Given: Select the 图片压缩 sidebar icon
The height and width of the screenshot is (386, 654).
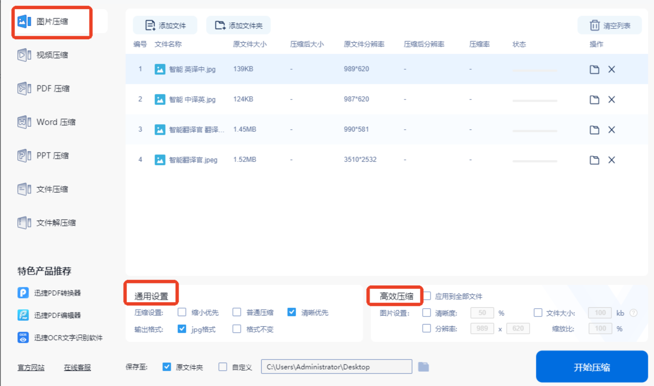Looking at the screenshot, I should 24,21.
